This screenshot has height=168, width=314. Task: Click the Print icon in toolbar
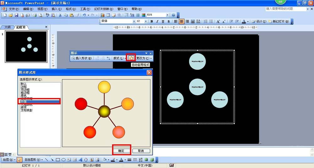tap(35, 15)
